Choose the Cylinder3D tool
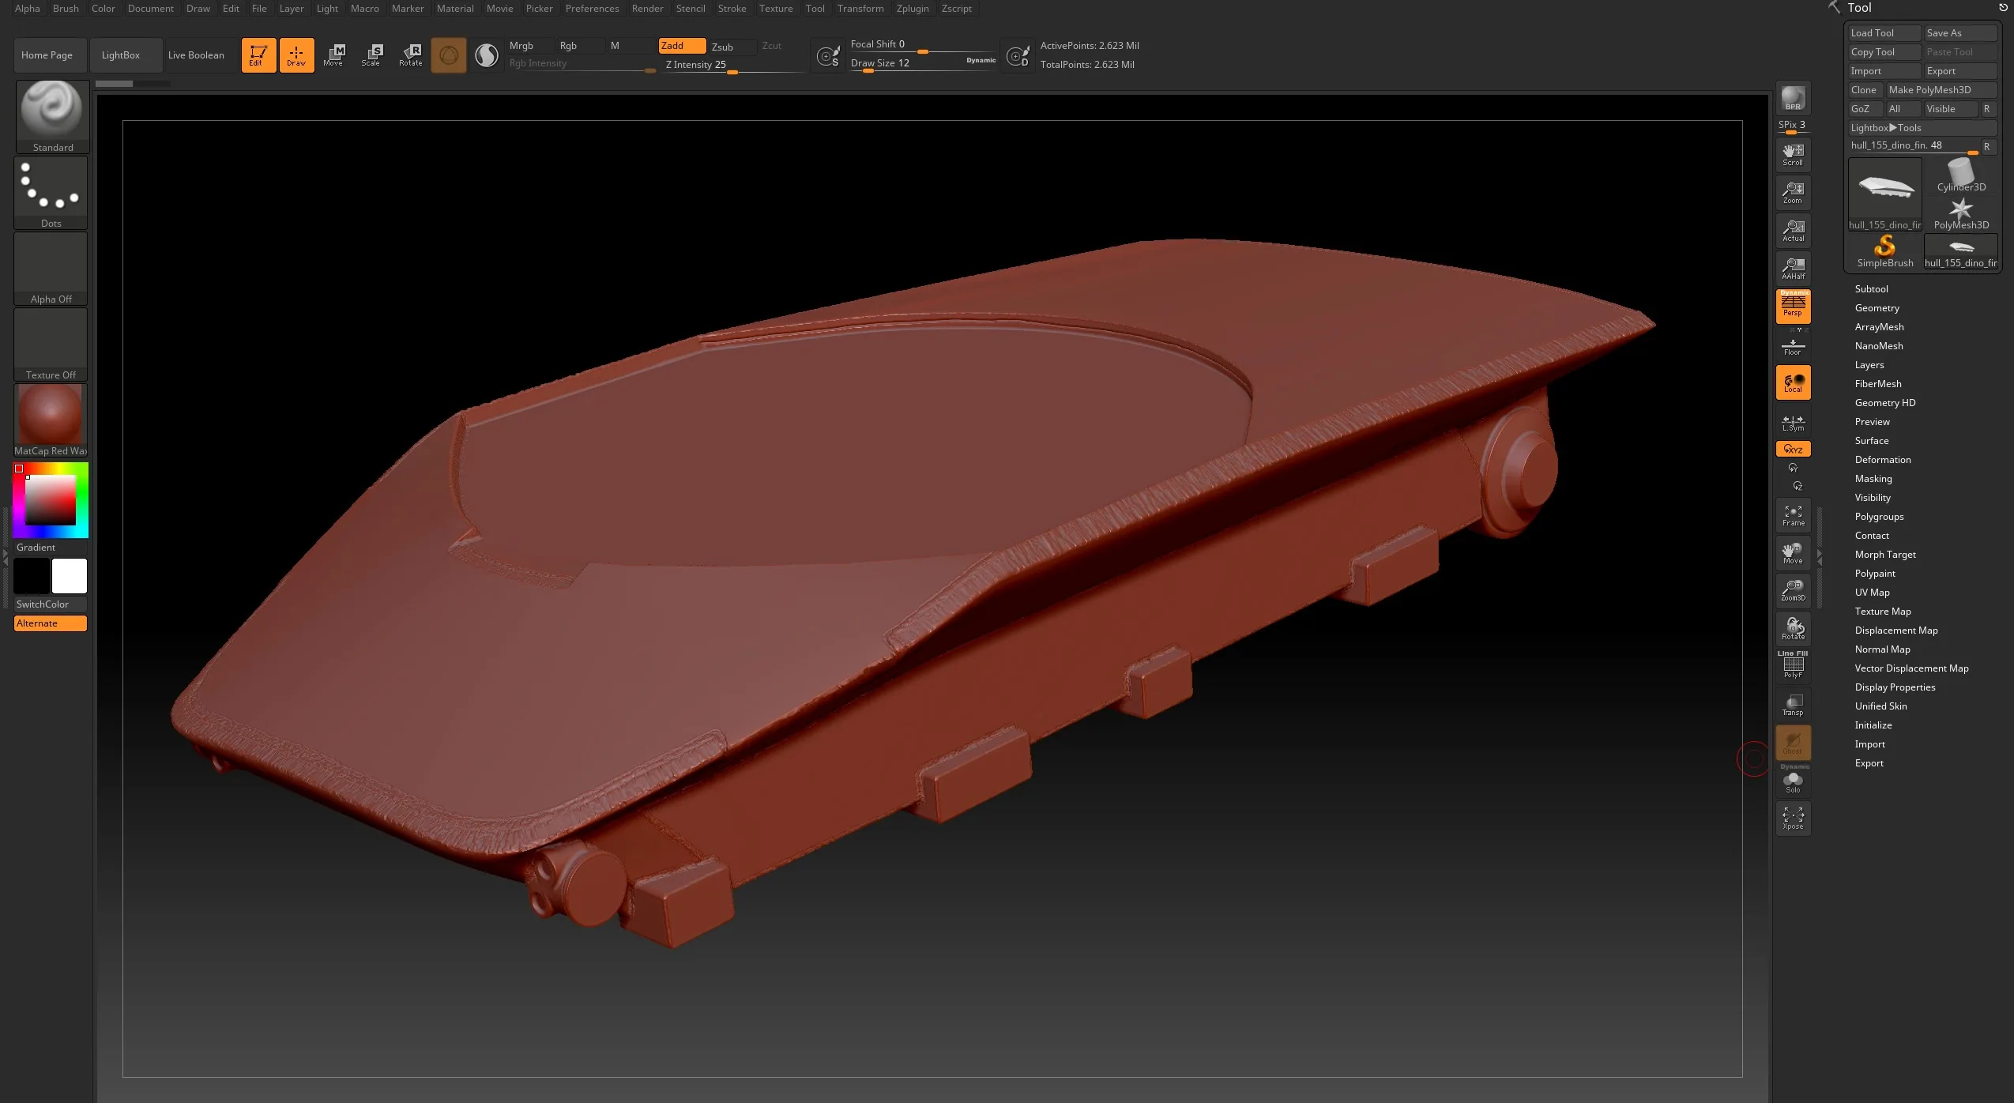 pos(1961,175)
